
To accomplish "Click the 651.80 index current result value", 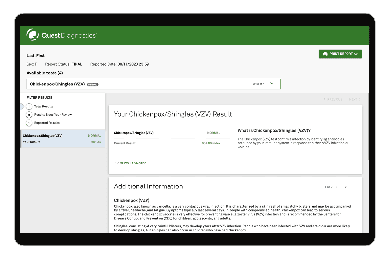I will [x=211, y=143].
